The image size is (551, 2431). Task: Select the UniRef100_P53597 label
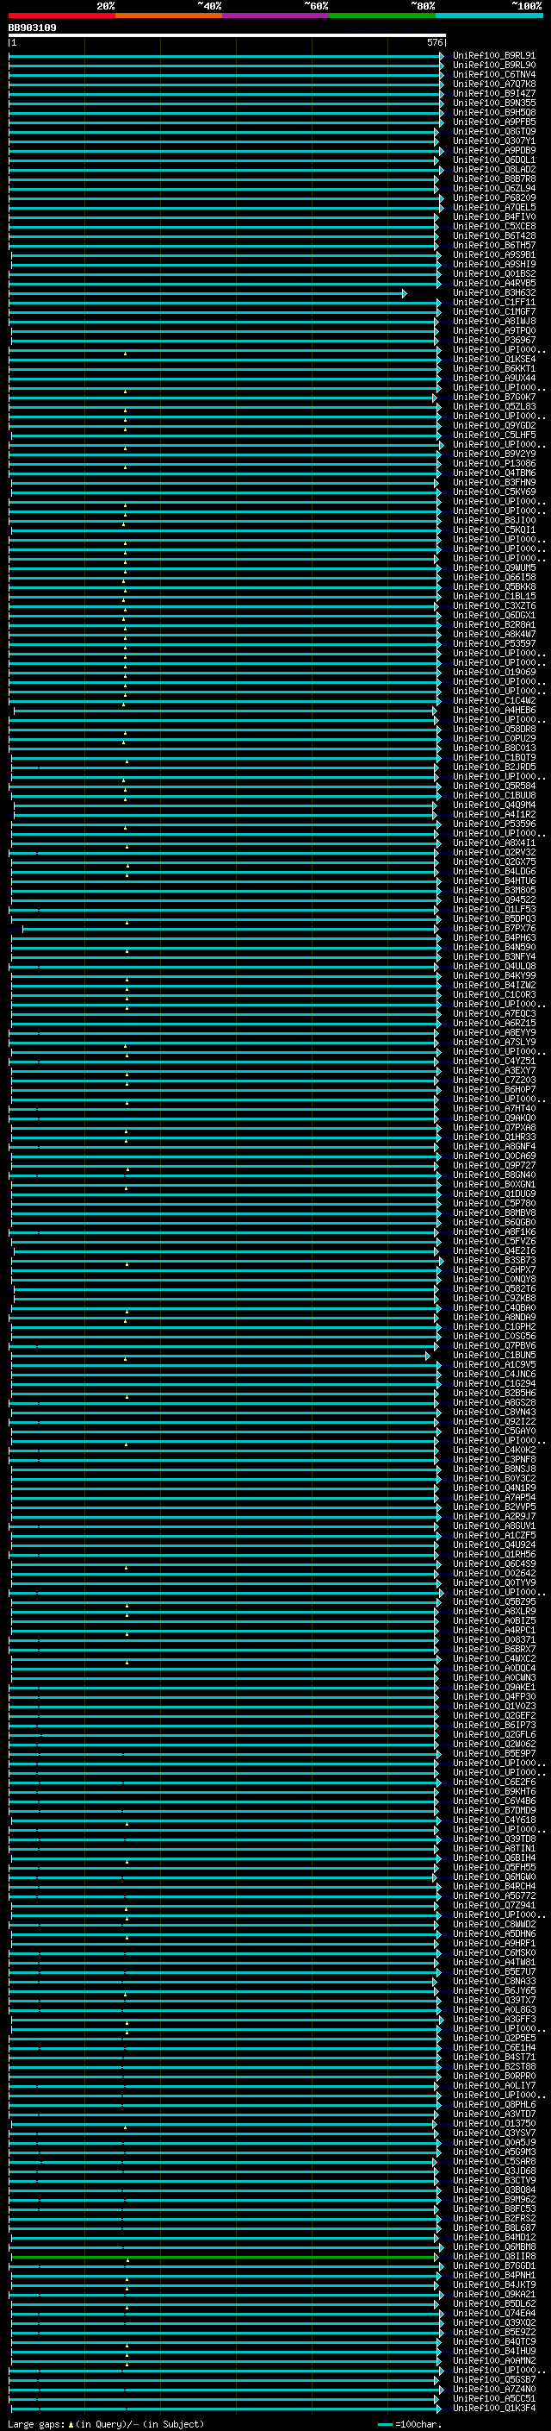click(x=493, y=643)
